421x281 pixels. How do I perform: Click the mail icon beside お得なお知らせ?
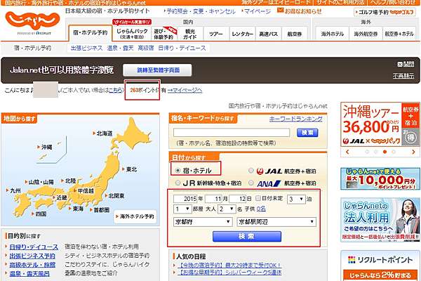(280, 11)
